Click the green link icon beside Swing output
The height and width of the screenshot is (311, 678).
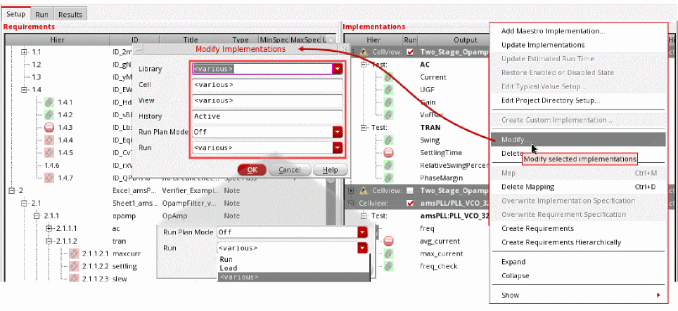[388, 140]
